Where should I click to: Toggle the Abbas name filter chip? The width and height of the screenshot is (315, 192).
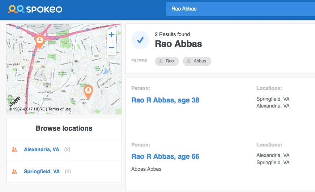[197, 61]
